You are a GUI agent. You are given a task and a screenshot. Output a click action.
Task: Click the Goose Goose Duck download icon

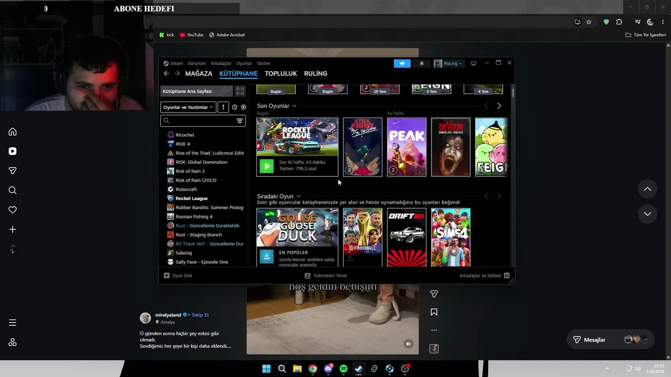click(x=267, y=256)
